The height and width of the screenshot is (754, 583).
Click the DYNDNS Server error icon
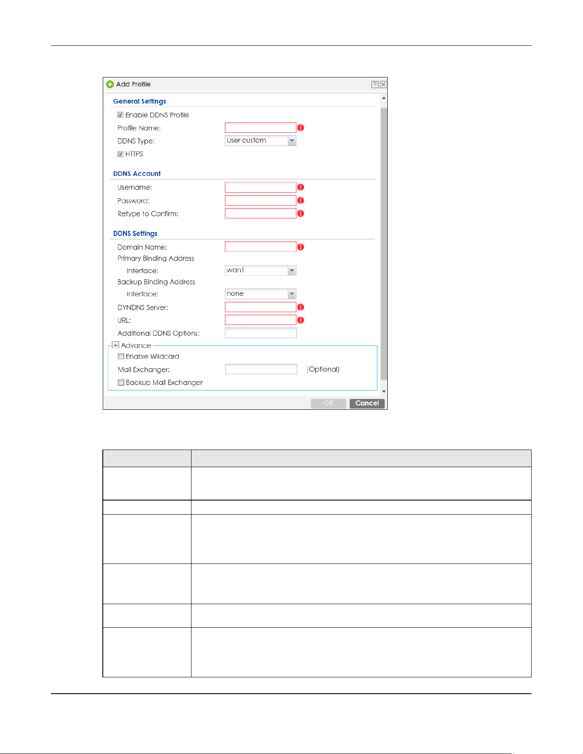[301, 307]
